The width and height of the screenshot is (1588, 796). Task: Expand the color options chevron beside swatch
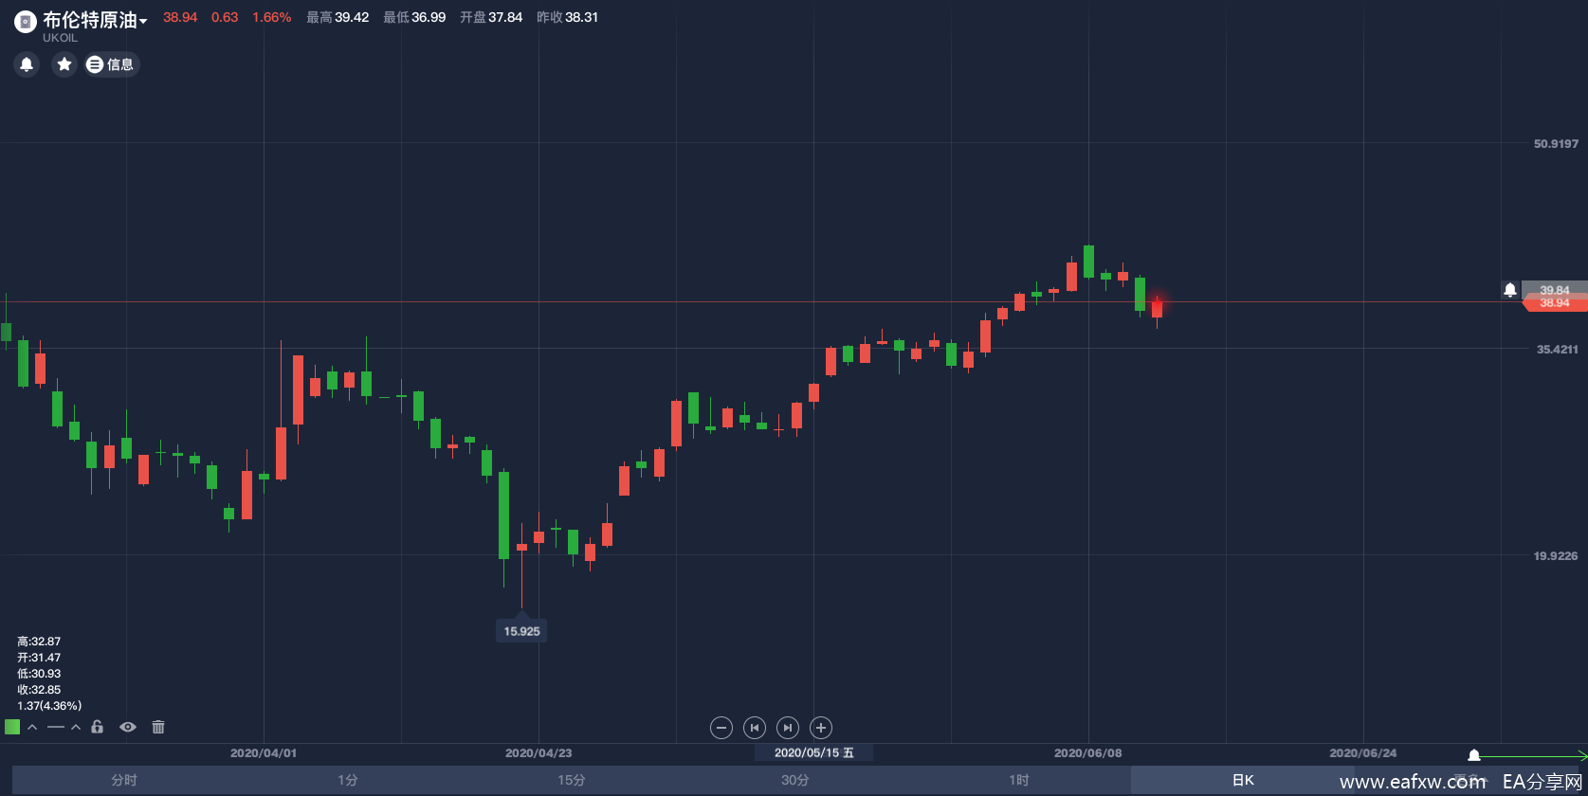coord(32,727)
